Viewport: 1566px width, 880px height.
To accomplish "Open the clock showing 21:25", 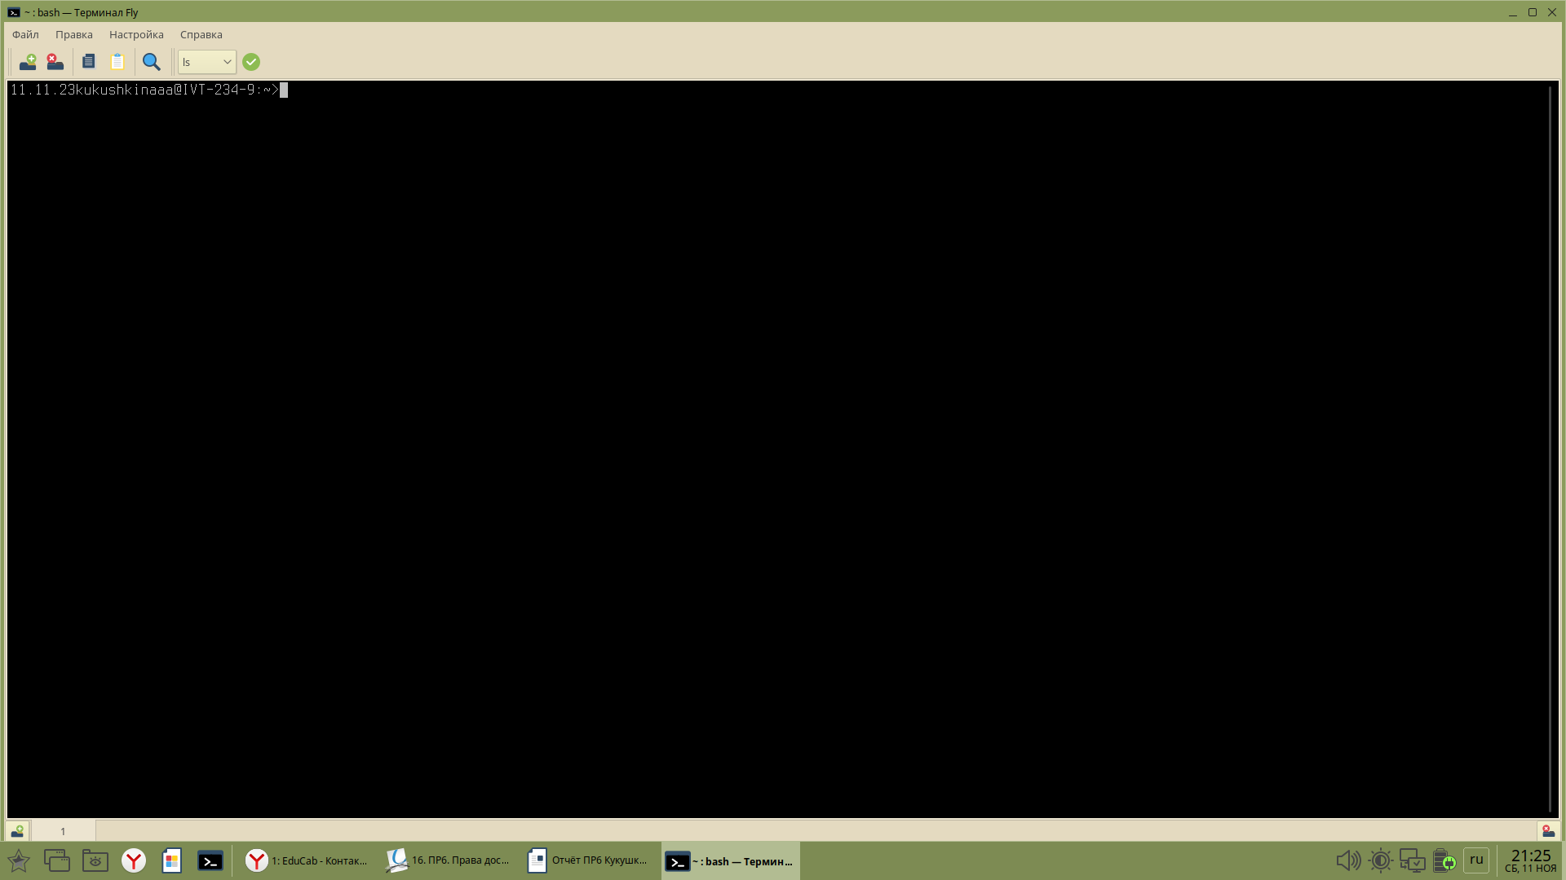I will (x=1531, y=860).
